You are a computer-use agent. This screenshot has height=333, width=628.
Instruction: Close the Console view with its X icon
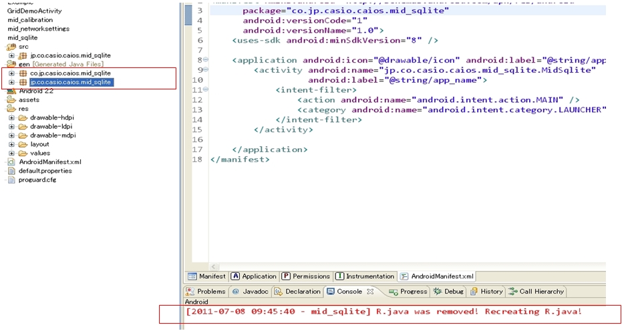tap(369, 292)
